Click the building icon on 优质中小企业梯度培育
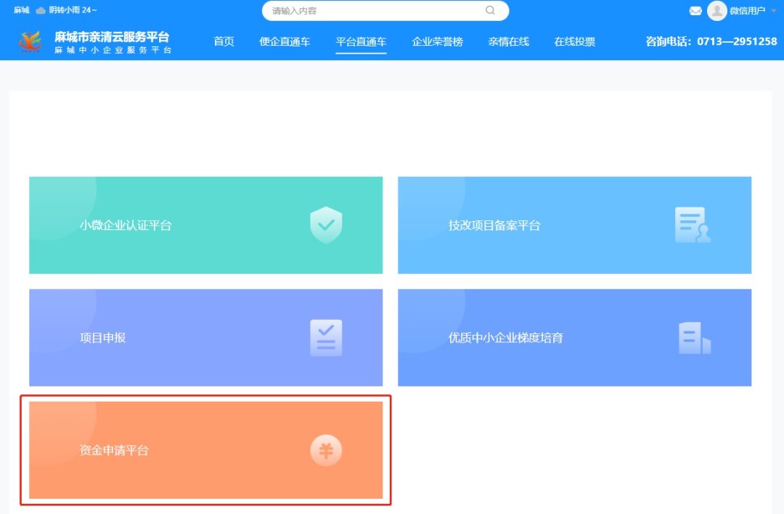This screenshot has width=784, height=514. tap(695, 338)
